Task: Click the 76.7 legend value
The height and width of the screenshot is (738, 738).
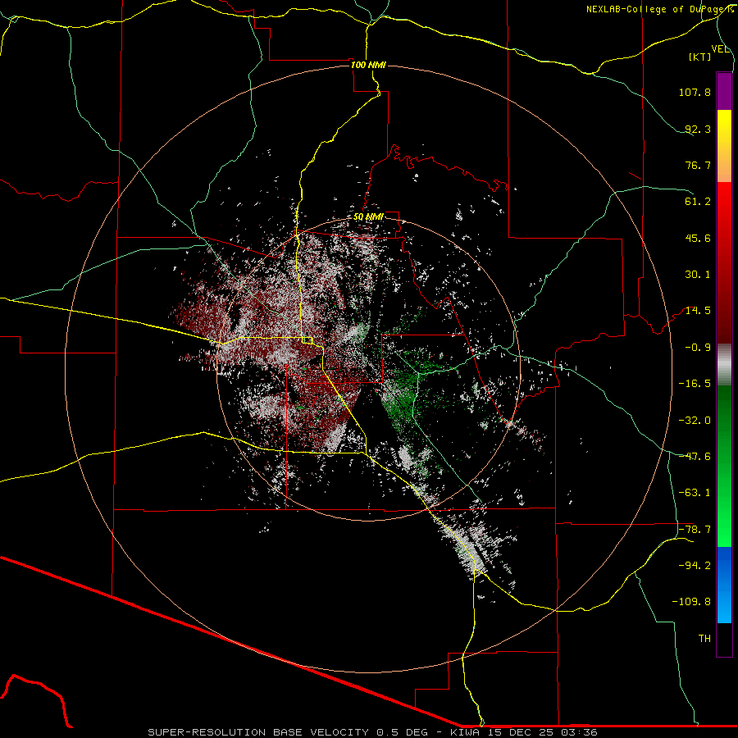Action: (x=698, y=165)
